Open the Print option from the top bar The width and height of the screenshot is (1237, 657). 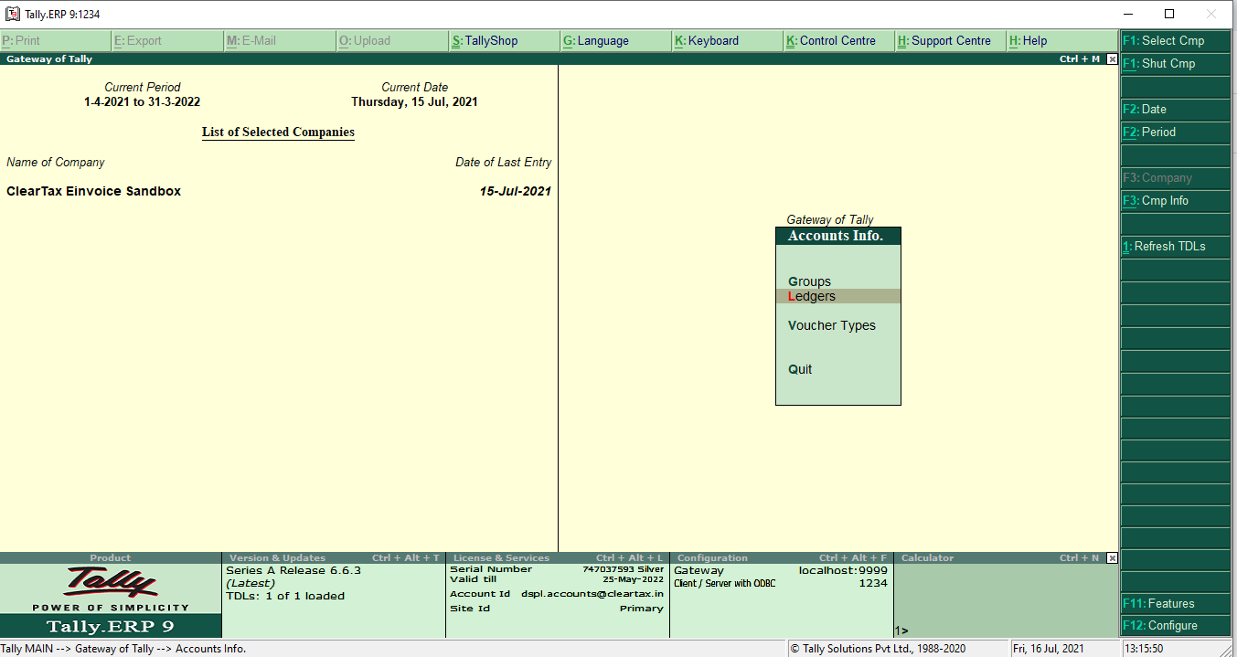tap(27, 40)
